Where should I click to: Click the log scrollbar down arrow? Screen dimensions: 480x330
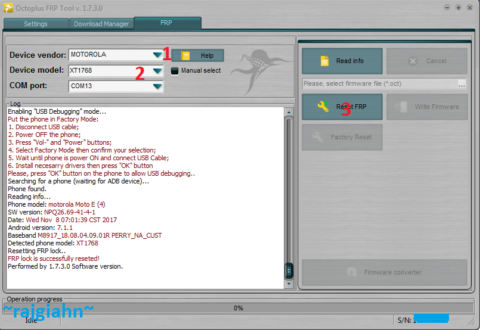pyautogui.click(x=289, y=284)
